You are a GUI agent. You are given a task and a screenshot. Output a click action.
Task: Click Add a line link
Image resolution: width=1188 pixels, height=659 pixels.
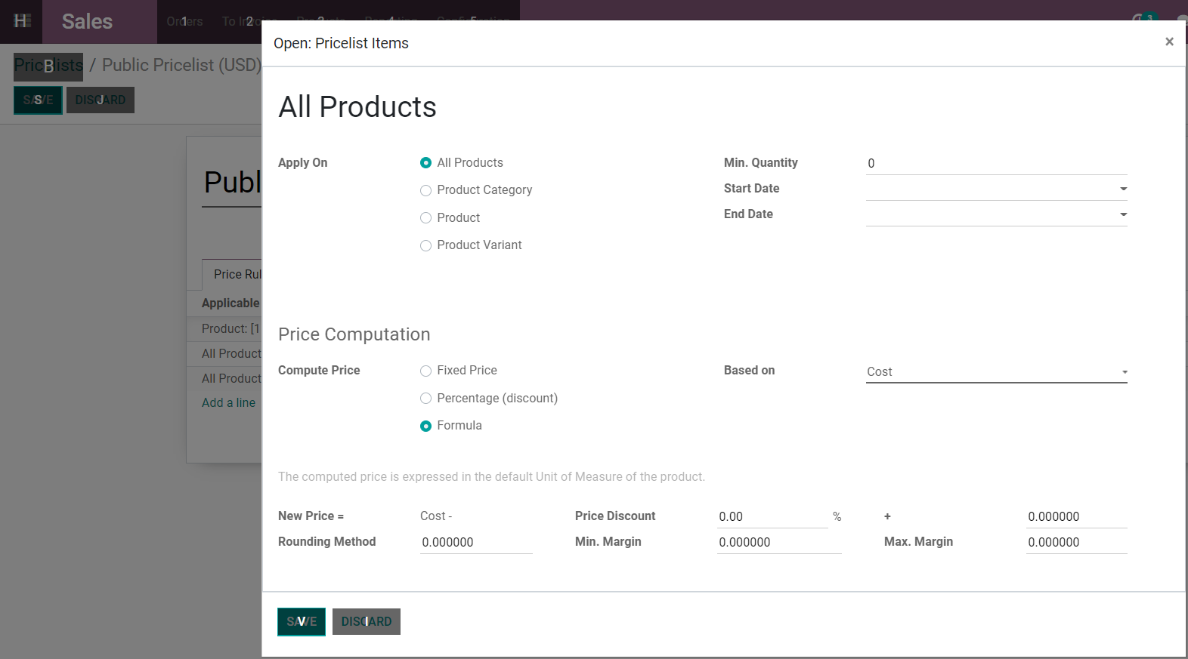228,403
